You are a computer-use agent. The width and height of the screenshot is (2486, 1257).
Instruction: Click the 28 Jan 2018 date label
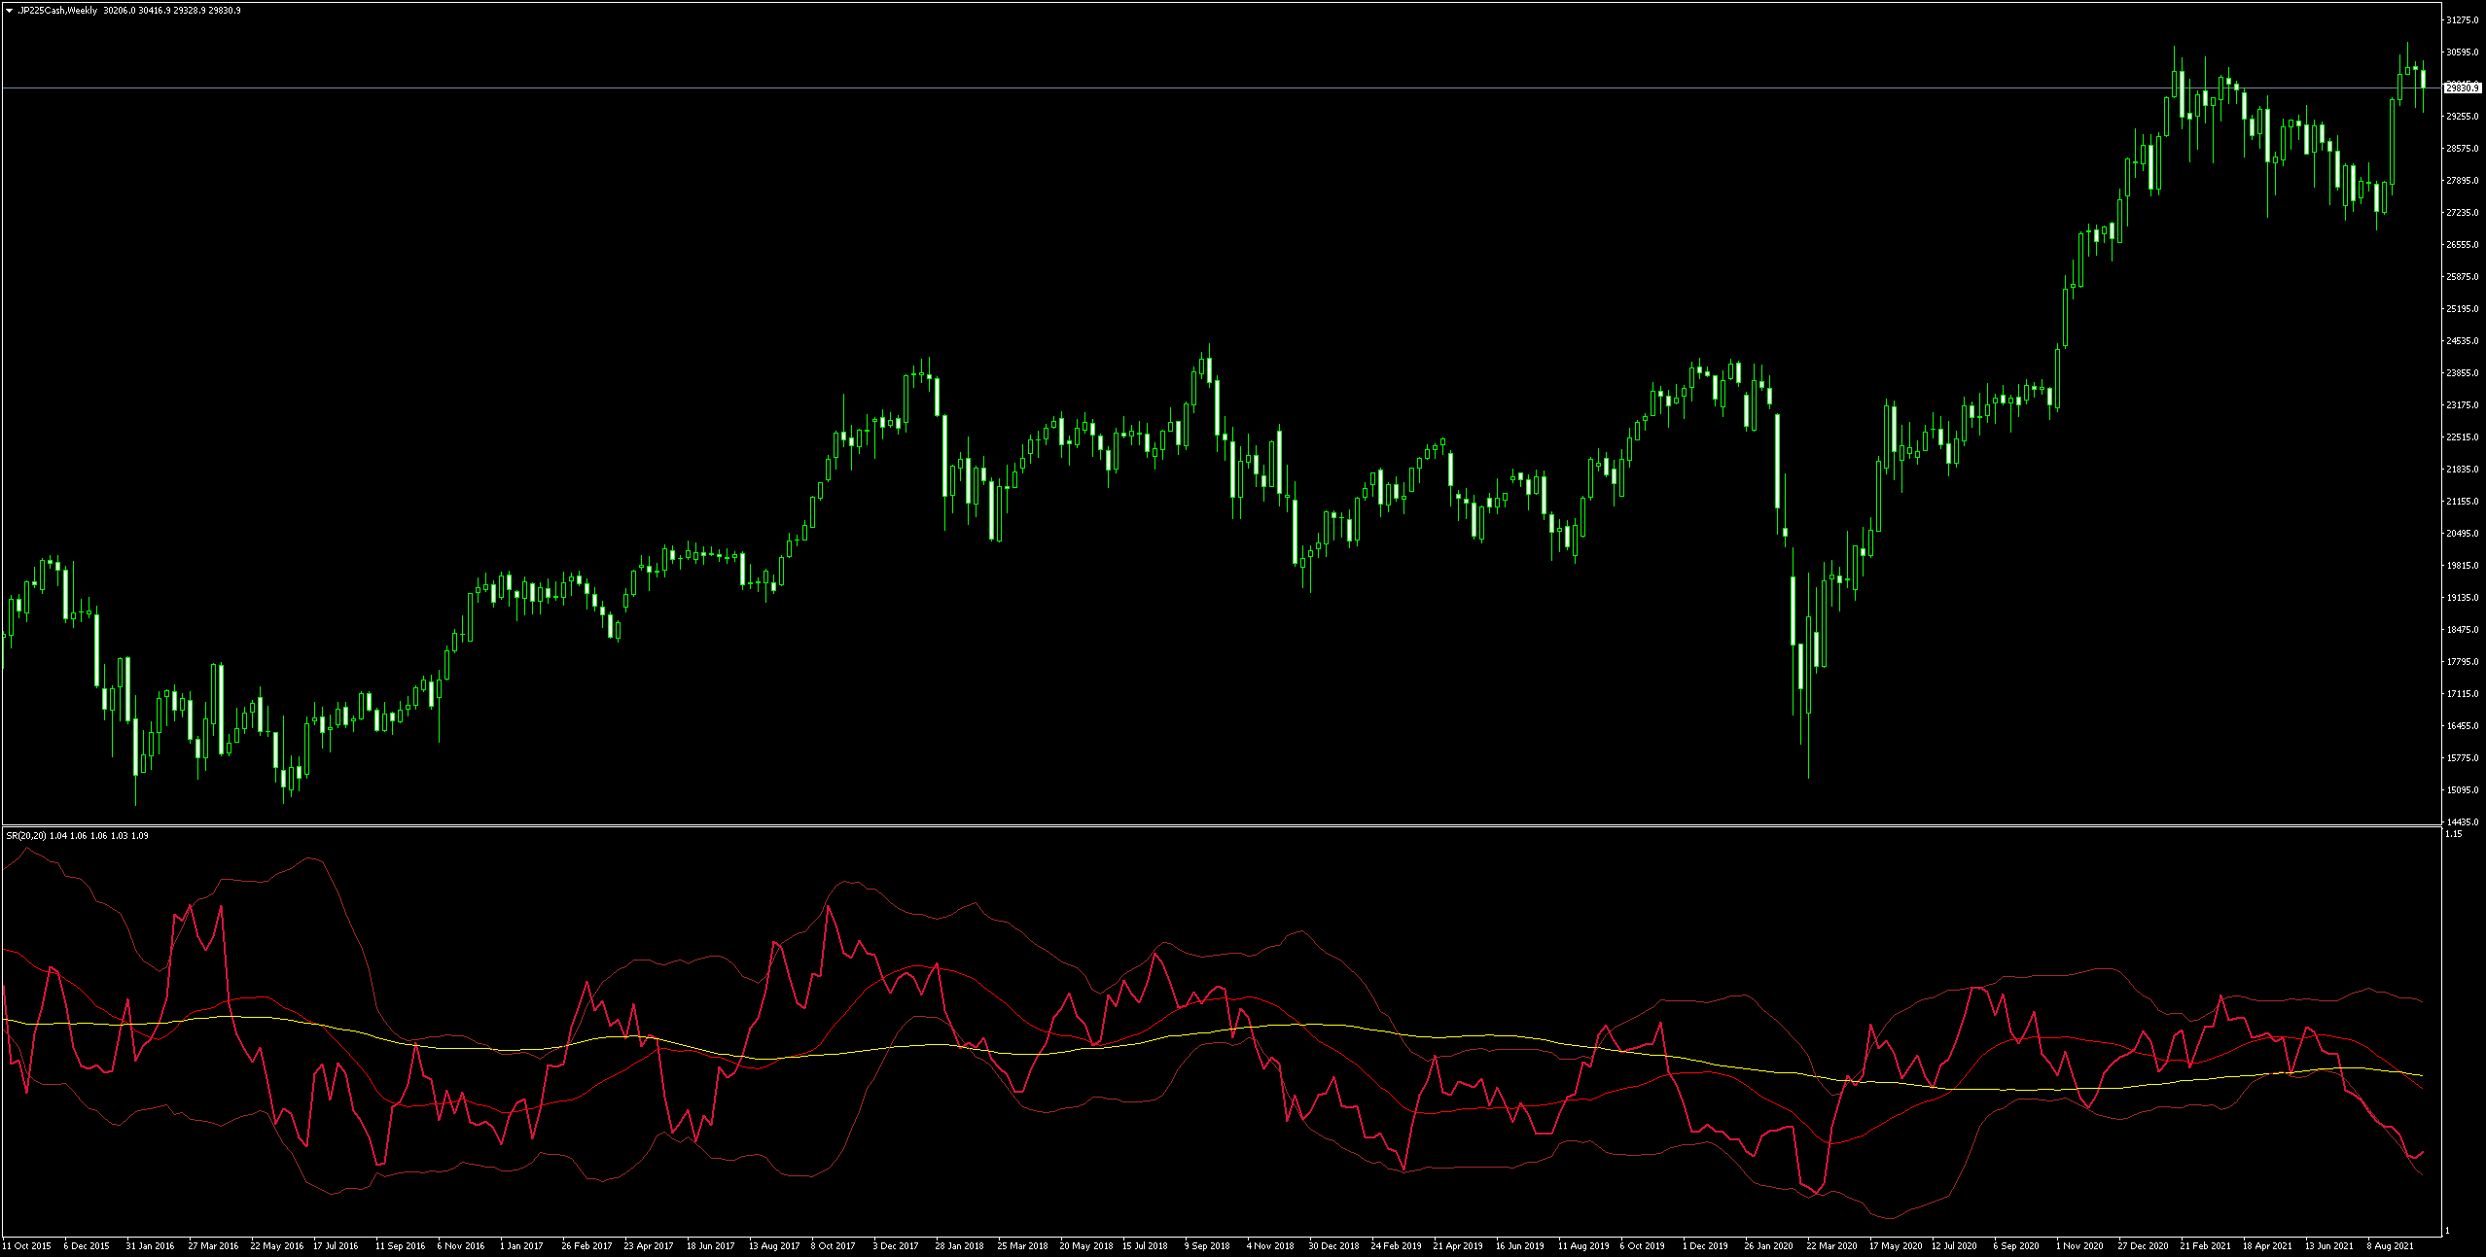(960, 1246)
